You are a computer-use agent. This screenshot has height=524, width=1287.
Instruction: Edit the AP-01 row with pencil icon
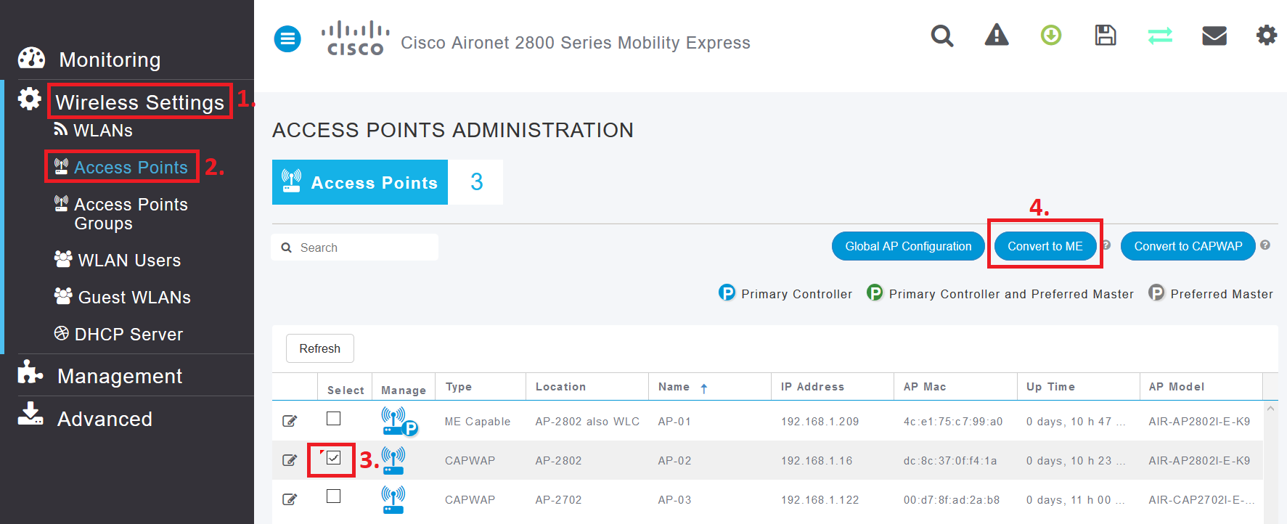pos(290,421)
